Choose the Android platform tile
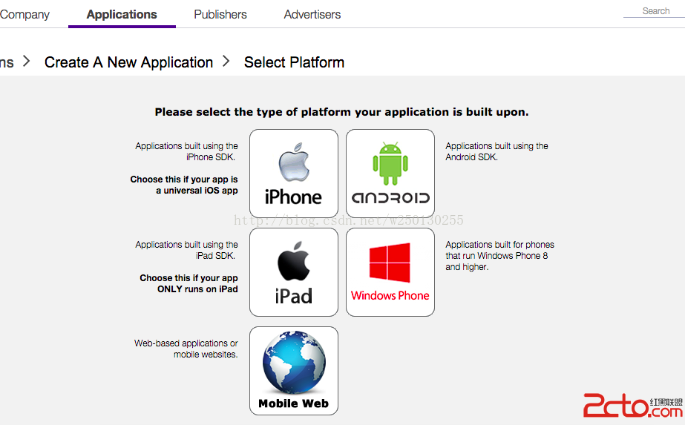The width and height of the screenshot is (685, 425). [390, 174]
